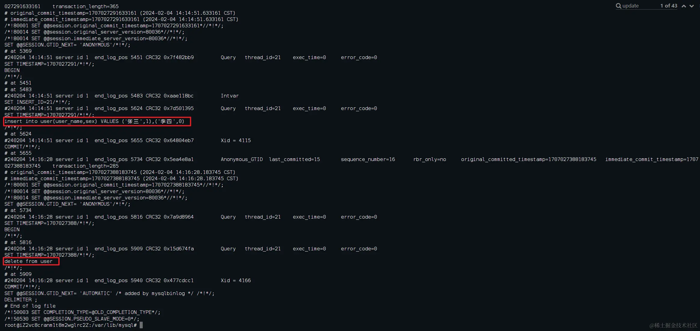
Task: Click the '# End of log file' line
Action: [x=30, y=306]
